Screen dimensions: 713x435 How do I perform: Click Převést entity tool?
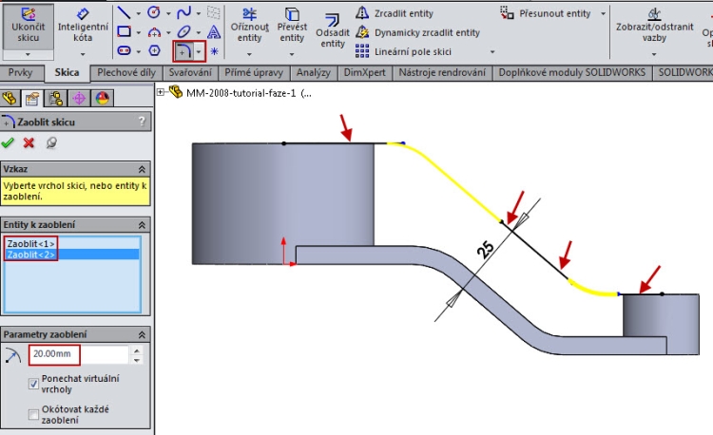pos(292,26)
